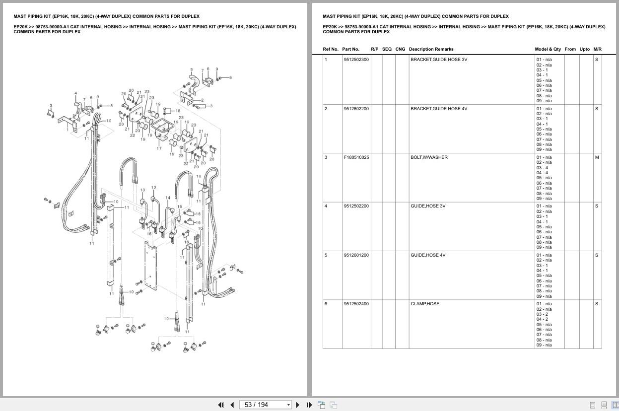
Task: Click the '03 - 4' quantity for BOLT,W/WASHER
Action: 542,168
